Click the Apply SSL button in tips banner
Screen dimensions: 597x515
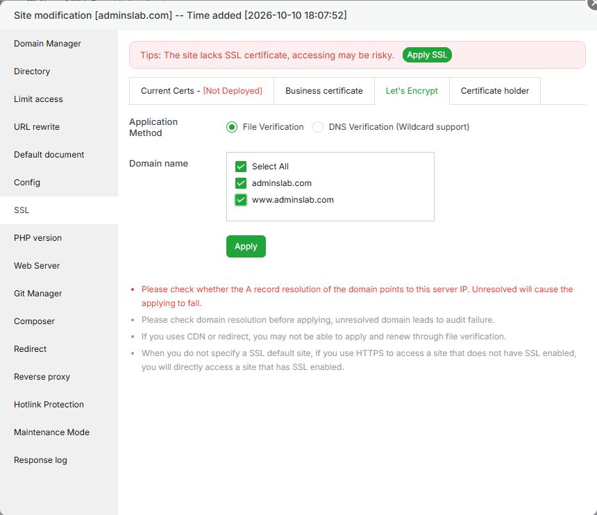click(x=427, y=55)
